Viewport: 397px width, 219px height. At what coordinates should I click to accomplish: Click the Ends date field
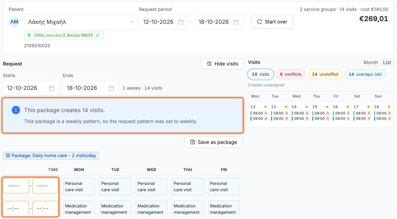(x=91, y=88)
